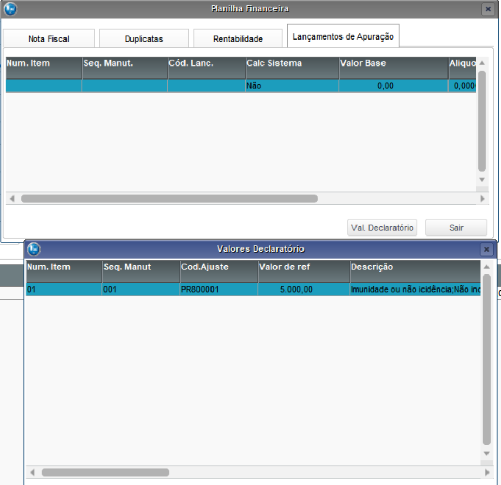Click scroll down arrow in Planilha Financeira grid
The image size is (501, 485).
(482, 180)
